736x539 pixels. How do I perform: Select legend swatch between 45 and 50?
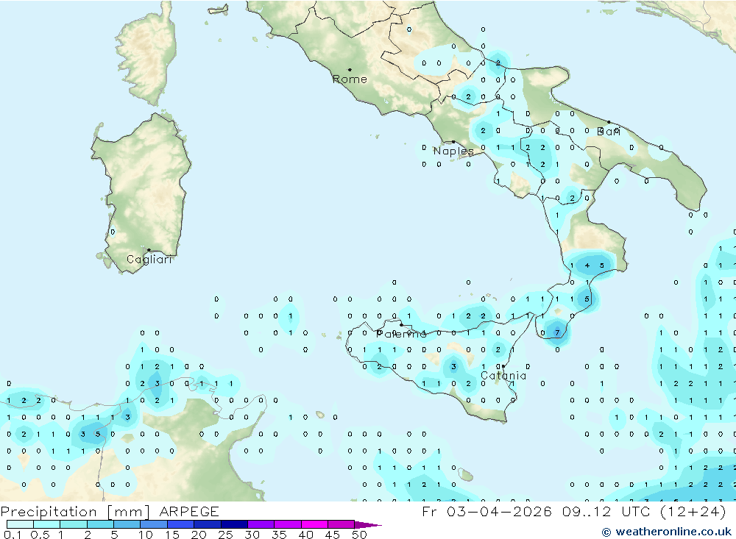341,524
